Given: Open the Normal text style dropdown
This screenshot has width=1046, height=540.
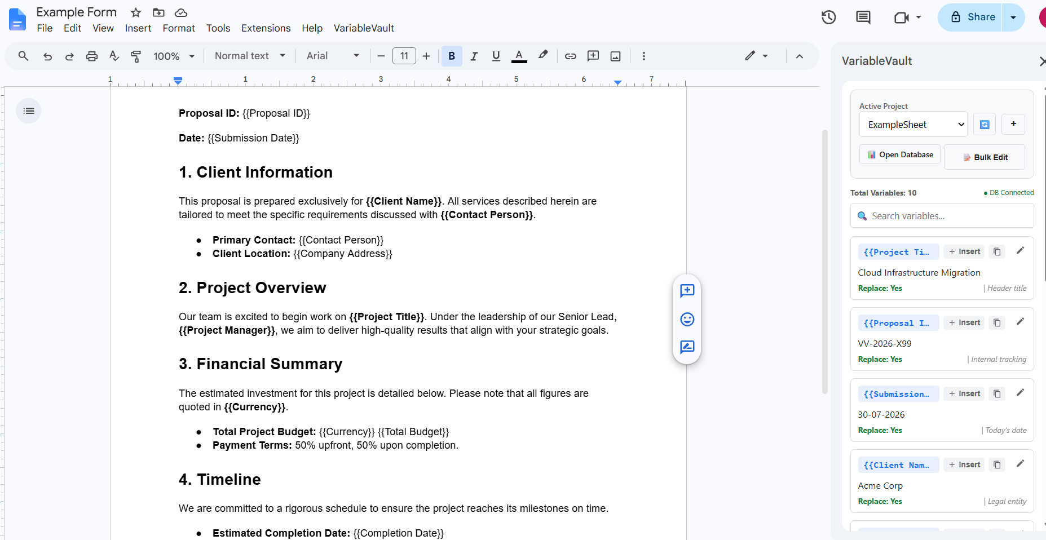Looking at the screenshot, I should [250, 56].
